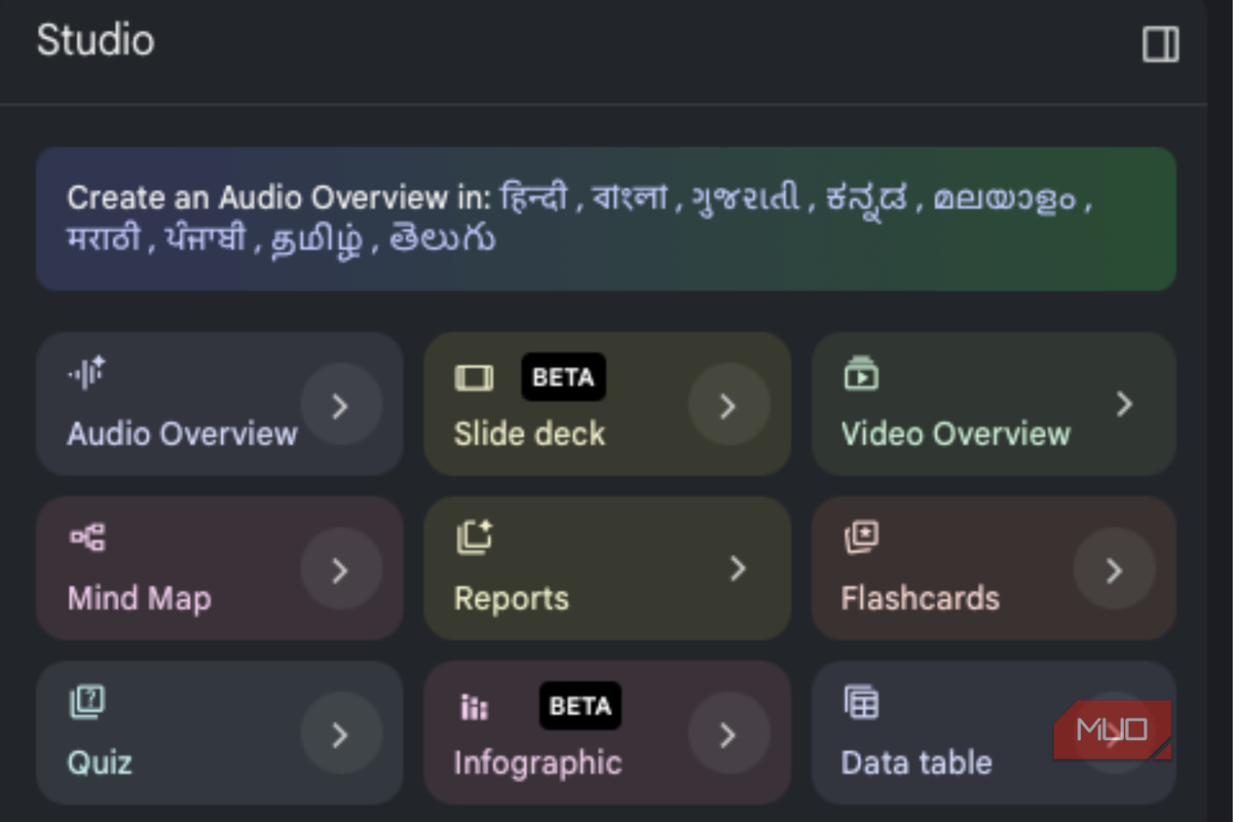This screenshot has width=1233, height=822.
Task: Generate a Video Overview
Action: [x=993, y=404]
